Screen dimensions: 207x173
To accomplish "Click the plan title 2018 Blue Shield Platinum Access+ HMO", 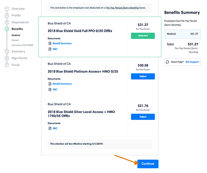I will pyautogui.click(x=83, y=71).
